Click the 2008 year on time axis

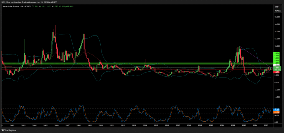pos(78,126)
